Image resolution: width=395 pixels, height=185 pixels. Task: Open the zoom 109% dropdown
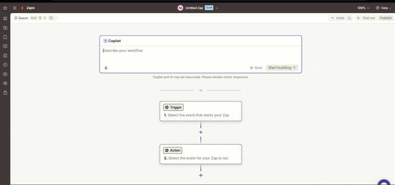point(363,8)
